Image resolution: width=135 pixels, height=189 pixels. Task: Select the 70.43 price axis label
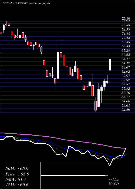pyautogui.click(x=126, y=38)
